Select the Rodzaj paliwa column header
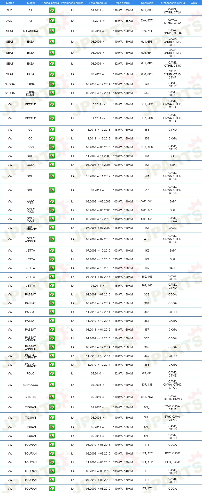The image size is (202, 493). [50, 3]
